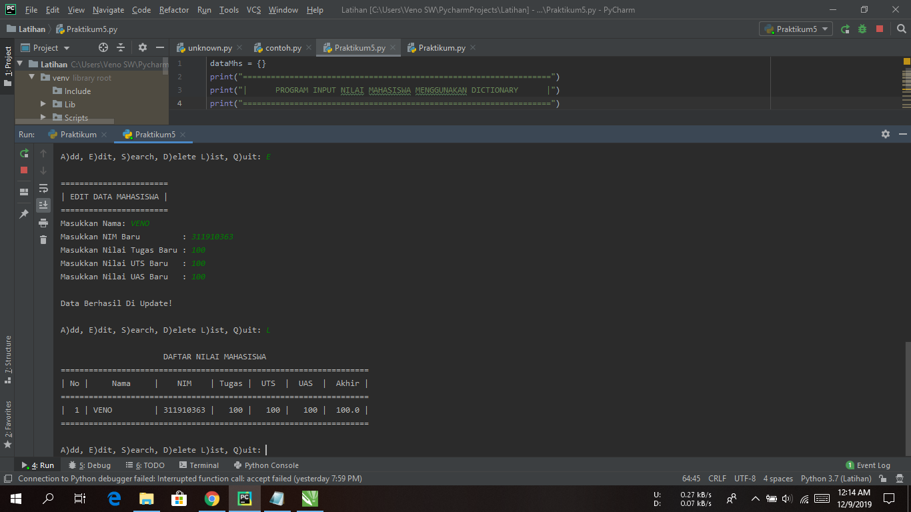
Task: Open the Python Console tool window
Action: 266,465
